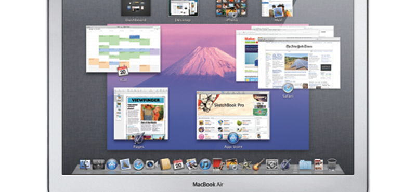The width and height of the screenshot is (416, 192).
Task: Open Photo Booth in the Dock
Action: 218,164
